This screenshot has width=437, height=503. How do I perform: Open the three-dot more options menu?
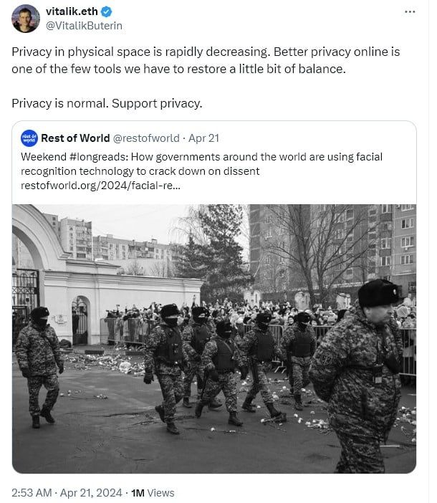tap(410, 12)
